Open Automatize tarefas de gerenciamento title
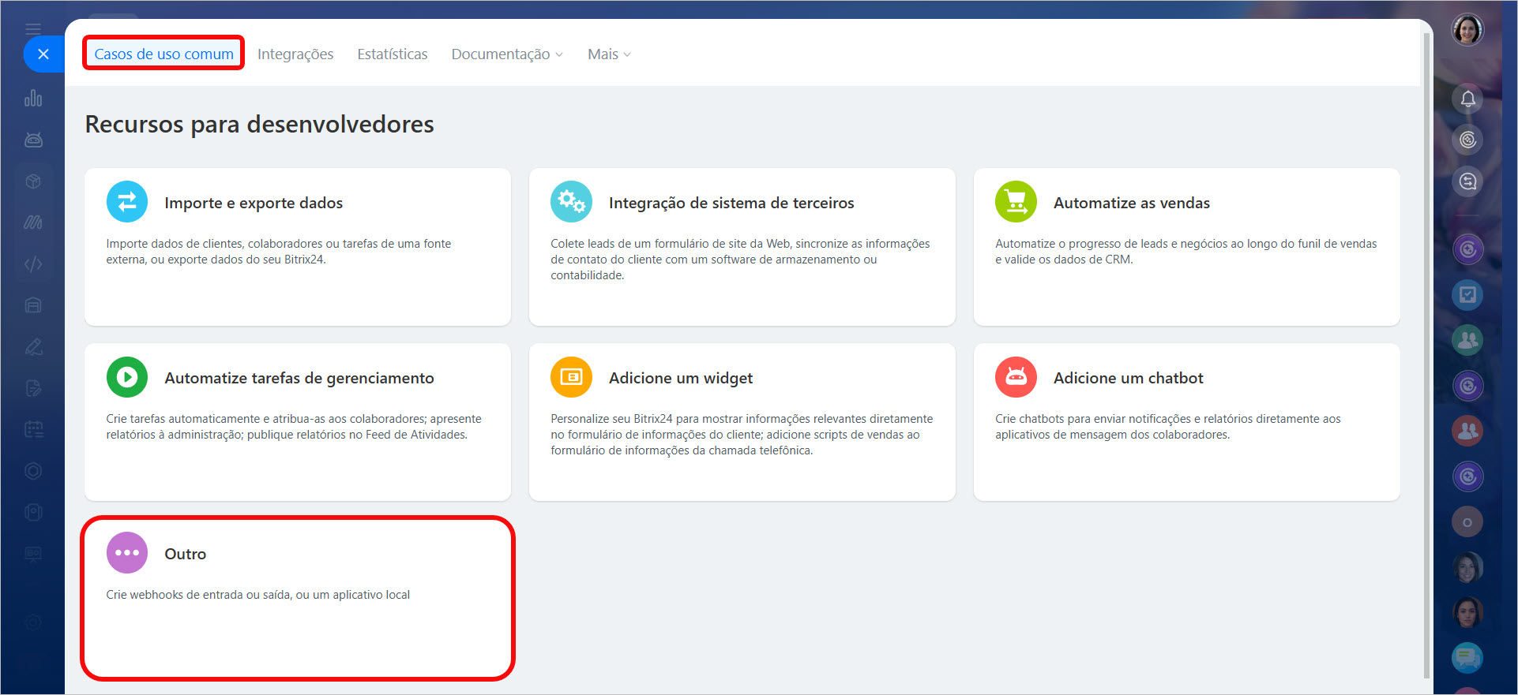 (299, 378)
